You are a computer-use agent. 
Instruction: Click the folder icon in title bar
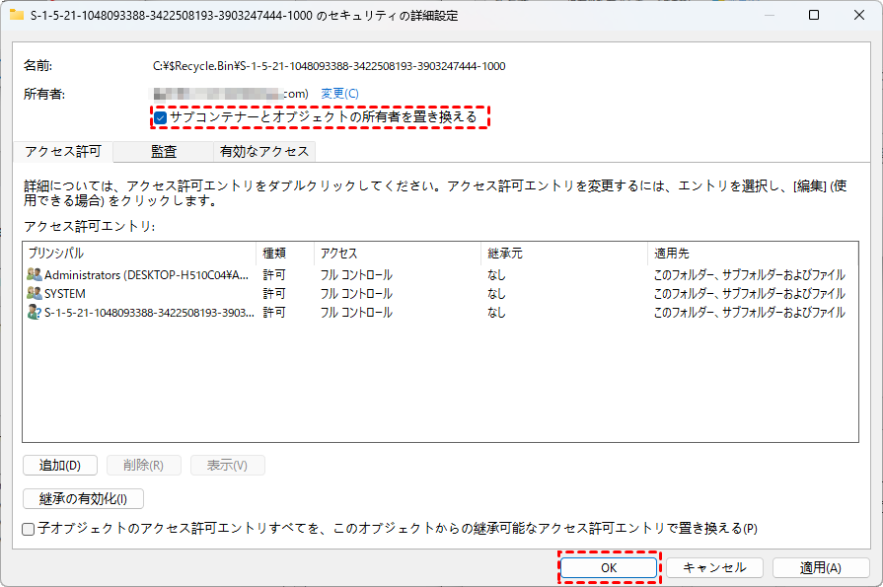17,16
